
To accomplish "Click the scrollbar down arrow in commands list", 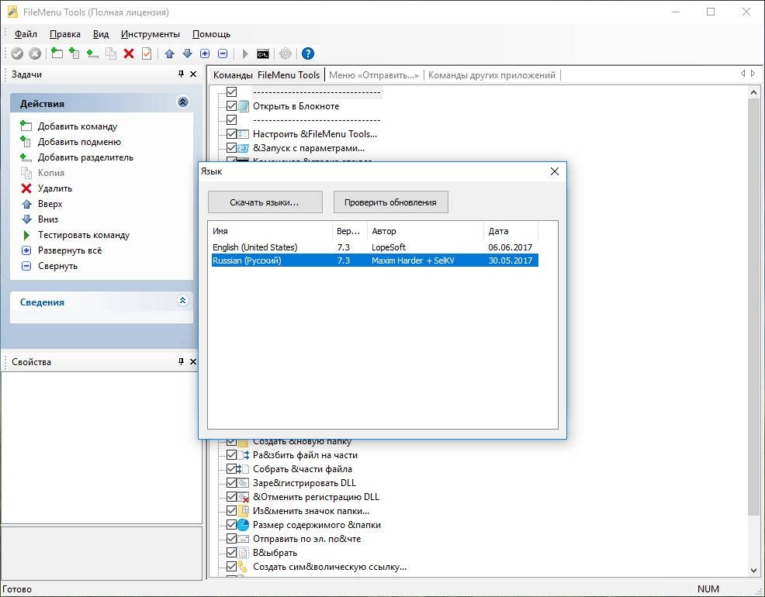I will click(754, 570).
